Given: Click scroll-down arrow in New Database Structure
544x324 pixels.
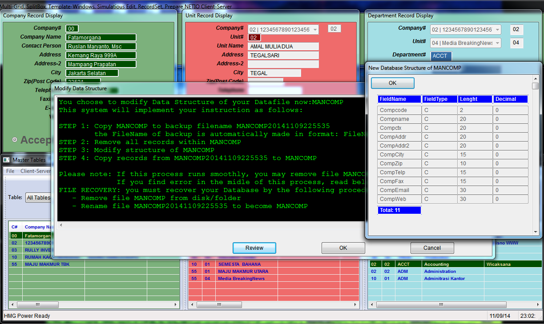Looking at the screenshot, I should (536, 231).
